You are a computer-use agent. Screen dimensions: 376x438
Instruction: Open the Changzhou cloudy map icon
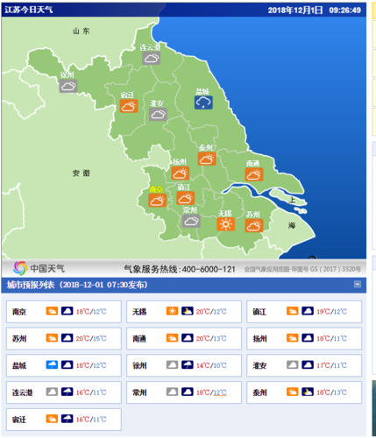pyautogui.click(x=191, y=221)
